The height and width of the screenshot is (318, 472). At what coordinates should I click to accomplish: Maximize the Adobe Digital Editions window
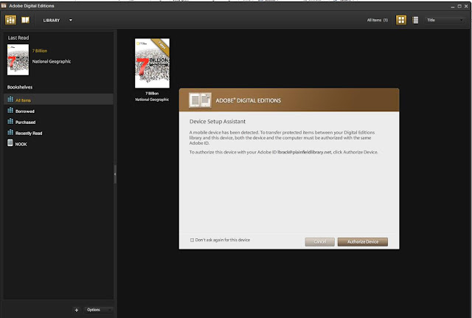[x=459, y=7]
